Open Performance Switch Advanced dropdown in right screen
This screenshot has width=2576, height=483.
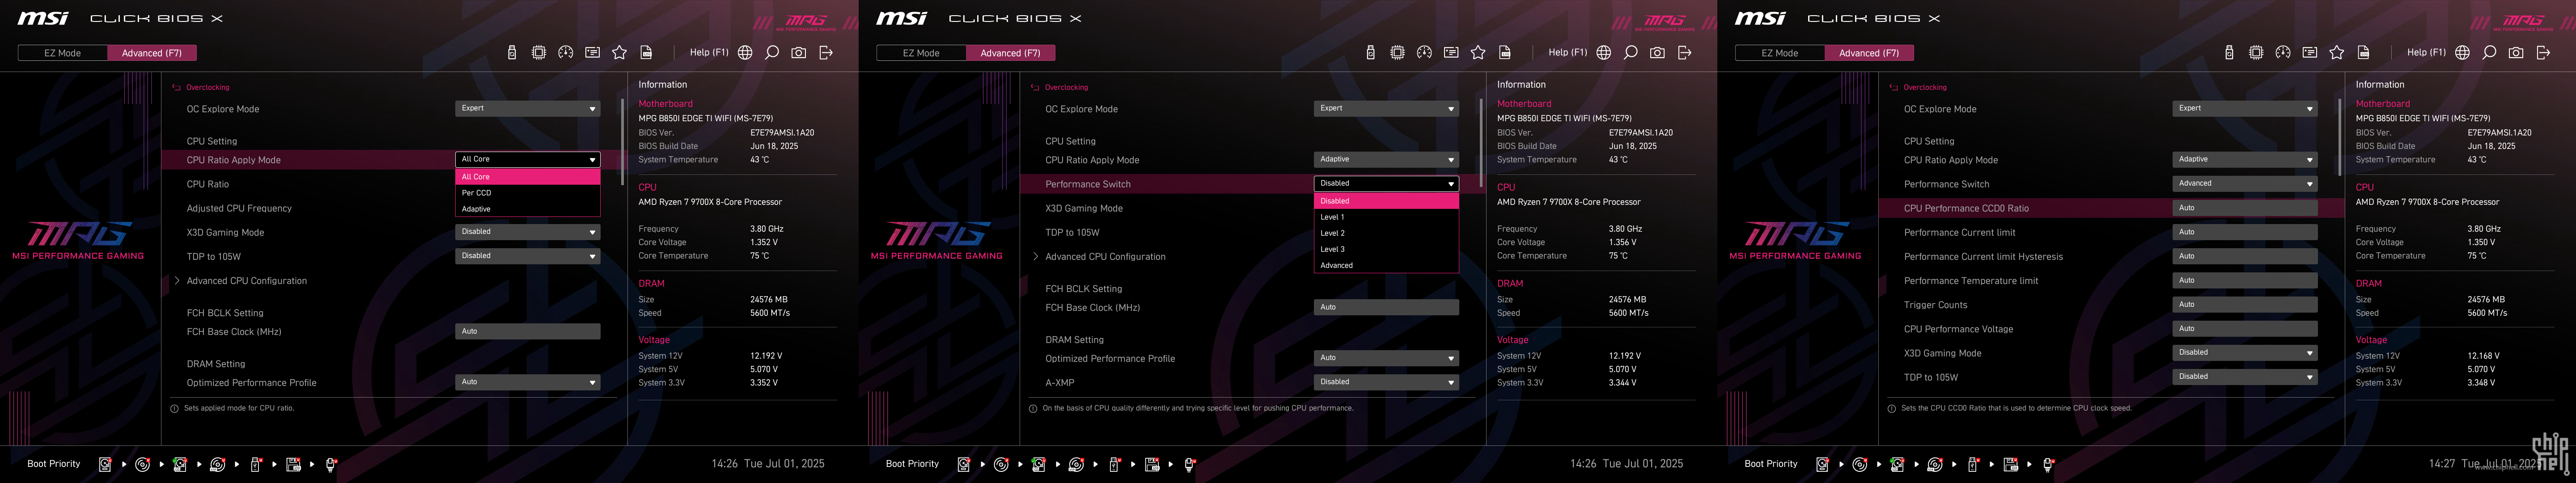pyautogui.click(x=2245, y=184)
